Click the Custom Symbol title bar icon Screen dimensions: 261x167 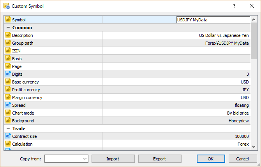coord(6,6)
